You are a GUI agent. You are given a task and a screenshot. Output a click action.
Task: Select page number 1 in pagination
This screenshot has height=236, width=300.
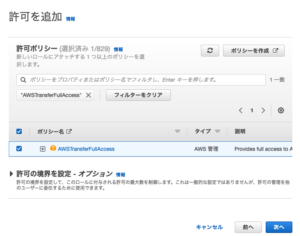tap(252, 110)
